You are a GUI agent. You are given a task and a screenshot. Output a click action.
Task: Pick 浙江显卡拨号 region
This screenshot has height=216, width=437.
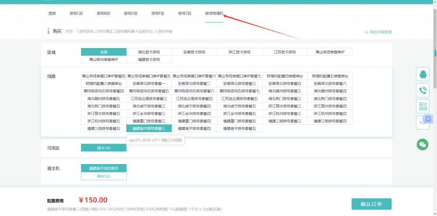(239, 52)
